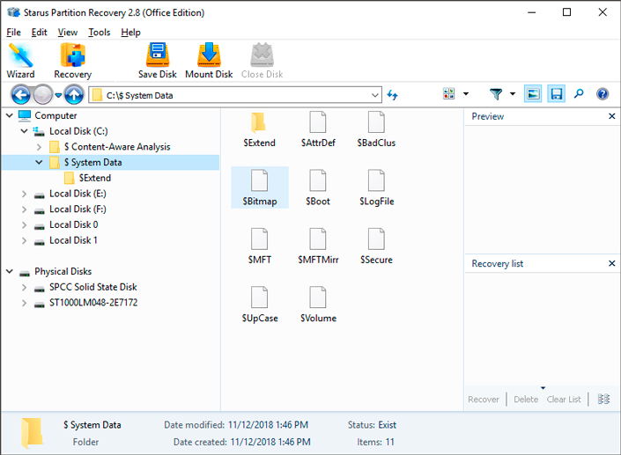Collapse the Computer tree node

pos(10,115)
